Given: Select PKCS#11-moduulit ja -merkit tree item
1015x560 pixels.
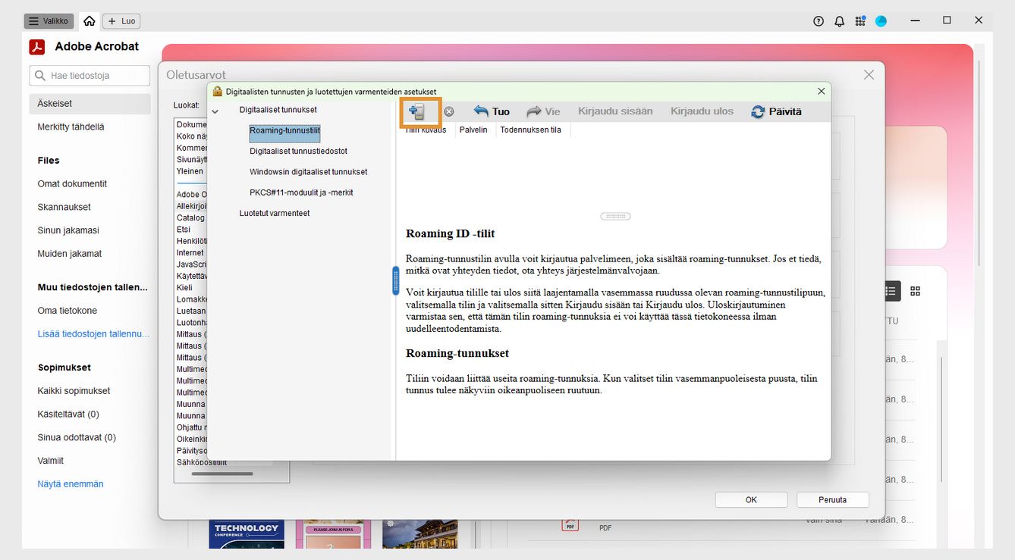Looking at the screenshot, I should point(301,192).
